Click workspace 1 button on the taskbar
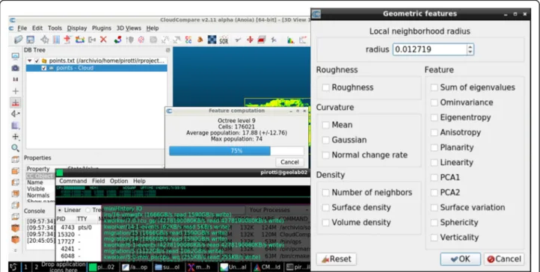This screenshot has width=540, height=272. [x=25, y=267]
